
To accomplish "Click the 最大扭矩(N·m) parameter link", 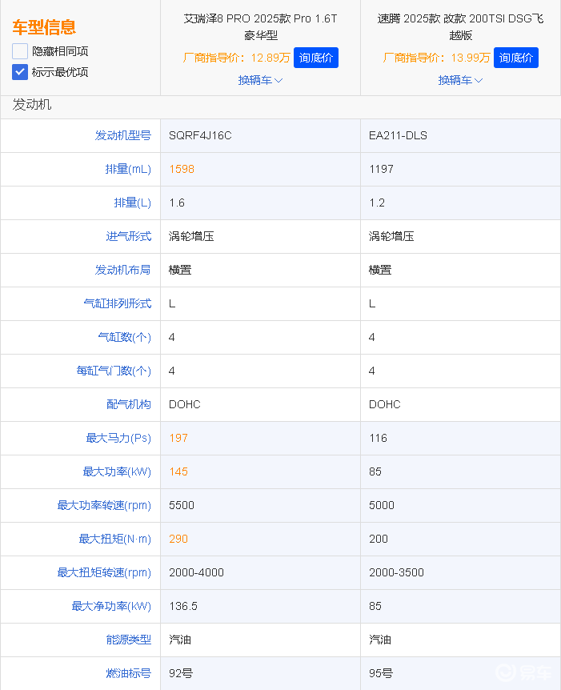I will click(x=114, y=539).
